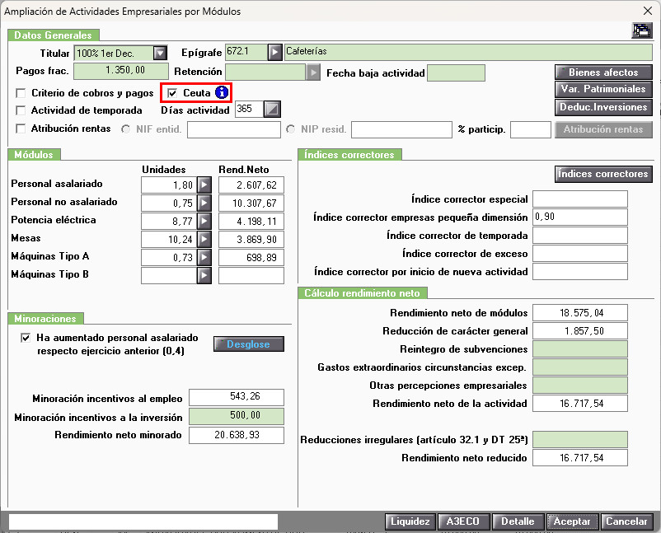The width and height of the screenshot is (661, 533).
Task: Click Otras percepciones empresariales field
Action: tap(580, 385)
